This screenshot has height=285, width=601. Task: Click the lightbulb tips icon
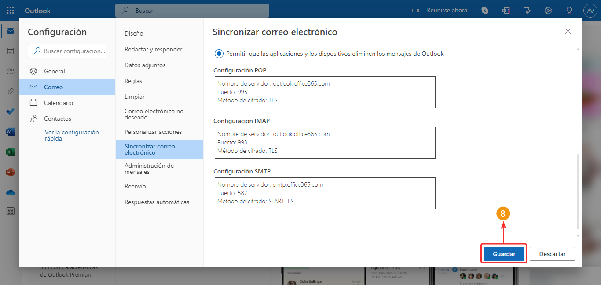click(x=569, y=11)
